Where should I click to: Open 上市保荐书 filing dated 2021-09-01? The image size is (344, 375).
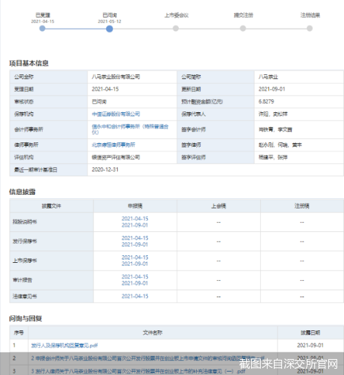coord(135,264)
